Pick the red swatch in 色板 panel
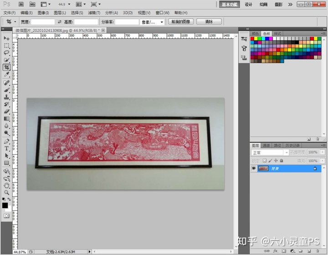Screen dimensions: 328x255 tap(252, 39)
